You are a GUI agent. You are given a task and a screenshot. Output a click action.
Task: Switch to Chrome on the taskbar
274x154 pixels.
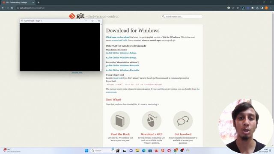176,151
